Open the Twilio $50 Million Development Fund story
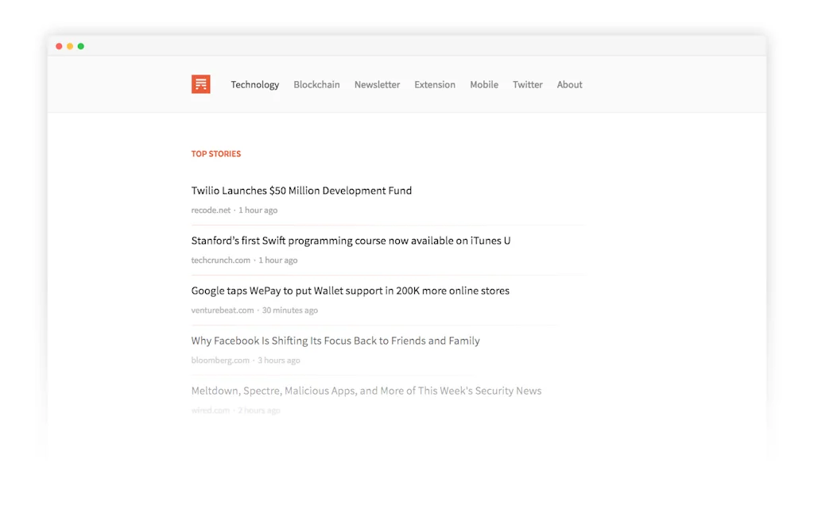Screen dimensions: 814x532 301,191
